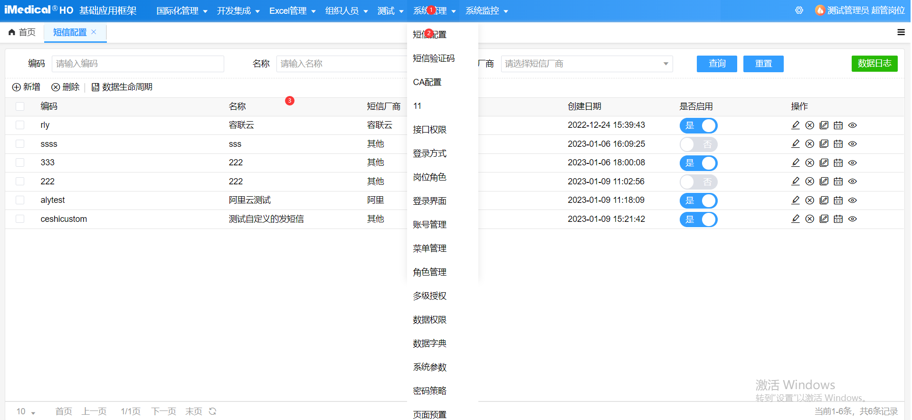912x420 pixels.
Task: Click the green 数据日志 button
Action: pos(874,64)
